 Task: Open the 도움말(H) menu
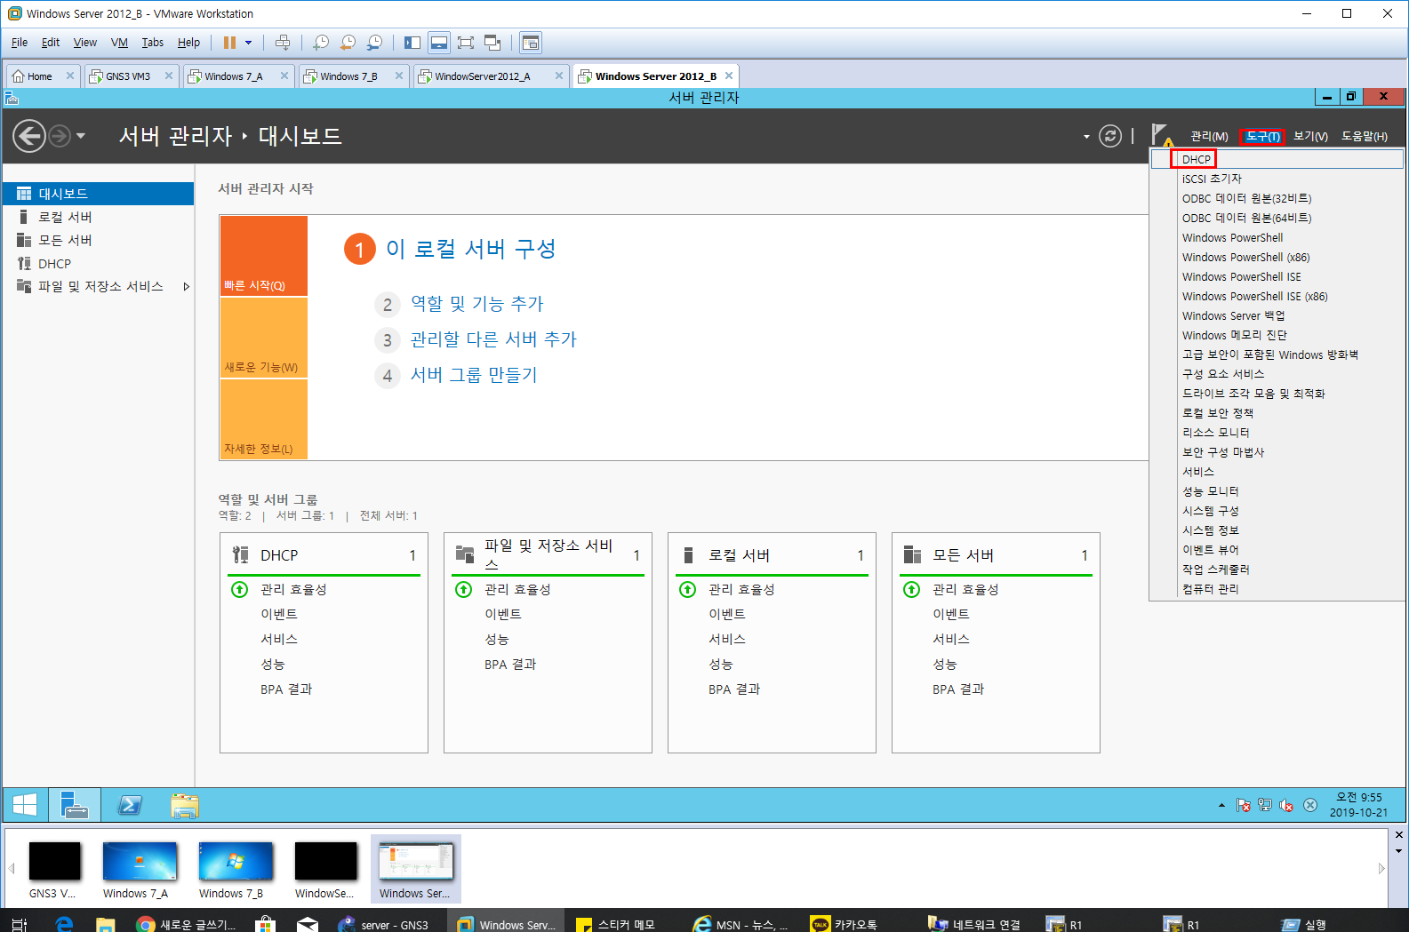(1365, 136)
